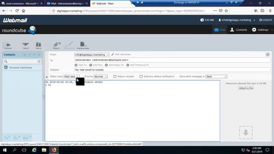Open page actions three-dot menu
This screenshot has height=154, width=274.
[x=215, y=11]
